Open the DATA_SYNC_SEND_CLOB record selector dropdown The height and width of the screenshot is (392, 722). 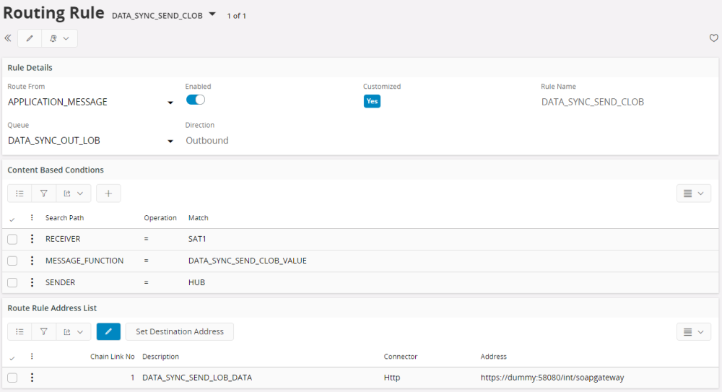[x=212, y=14]
